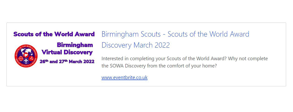Screen dimensions: 293x112
Task: Click the fleur-de-lis Scout emblem in the badge
Action: point(26,60)
